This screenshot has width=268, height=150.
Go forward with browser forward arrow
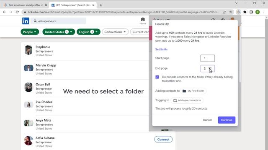[x=11, y=12]
